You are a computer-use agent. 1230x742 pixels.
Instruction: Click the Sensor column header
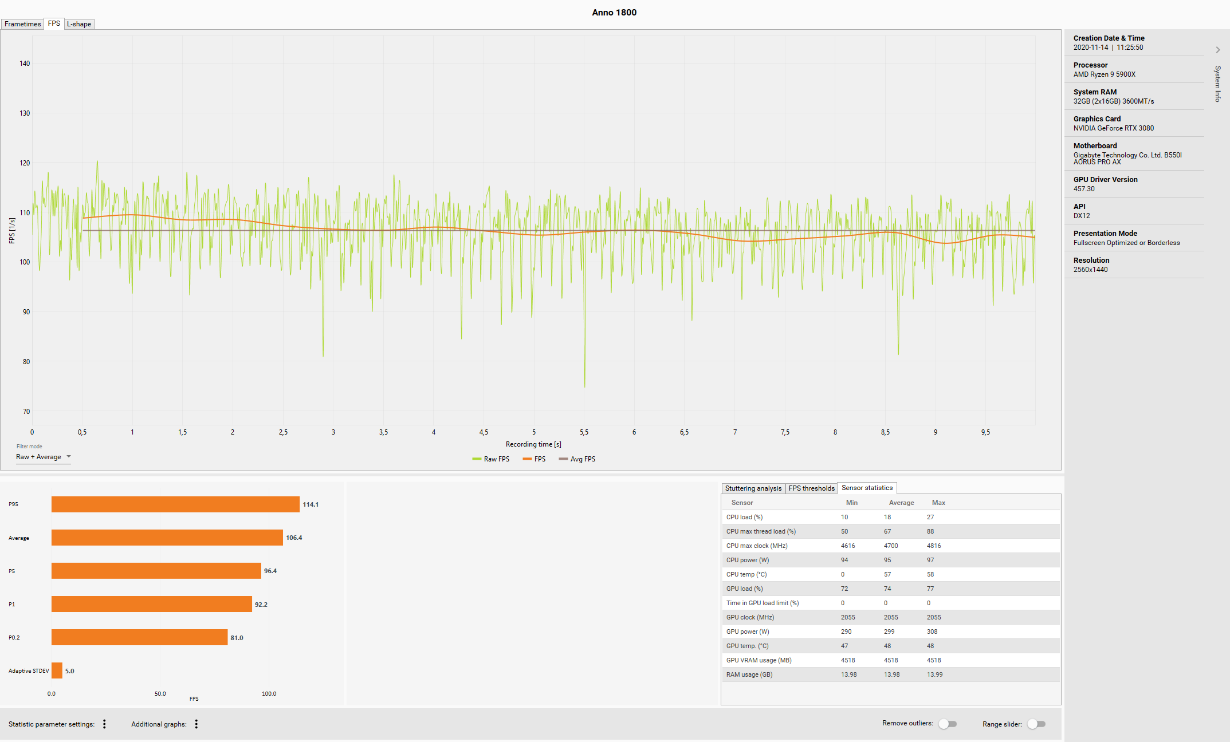point(742,503)
